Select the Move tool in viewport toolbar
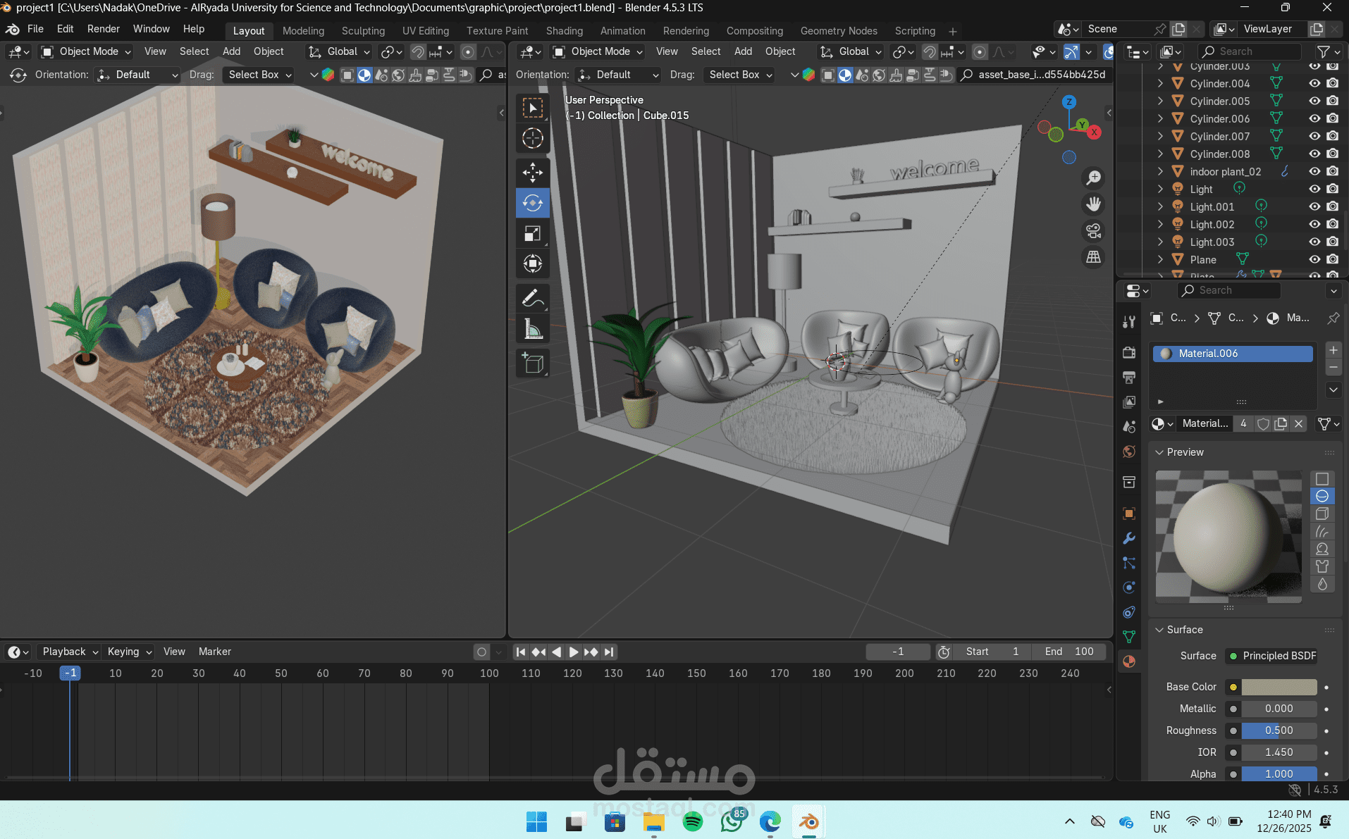The width and height of the screenshot is (1349, 839). [533, 173]
